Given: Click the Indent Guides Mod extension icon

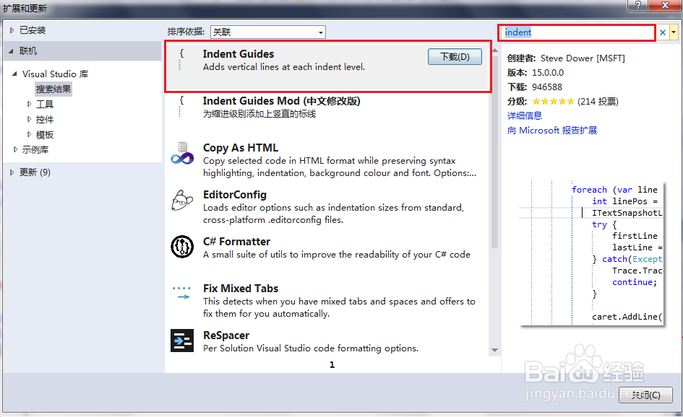Looking at the screenshot, I should pyautogui.click(x=181, y=106).
